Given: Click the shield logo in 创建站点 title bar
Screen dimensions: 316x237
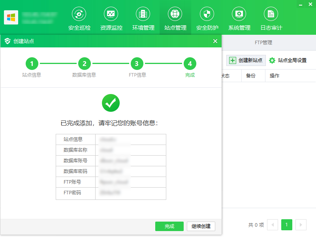Looking at the screenshot, I should pyautogui.click(x=8, y=41).
